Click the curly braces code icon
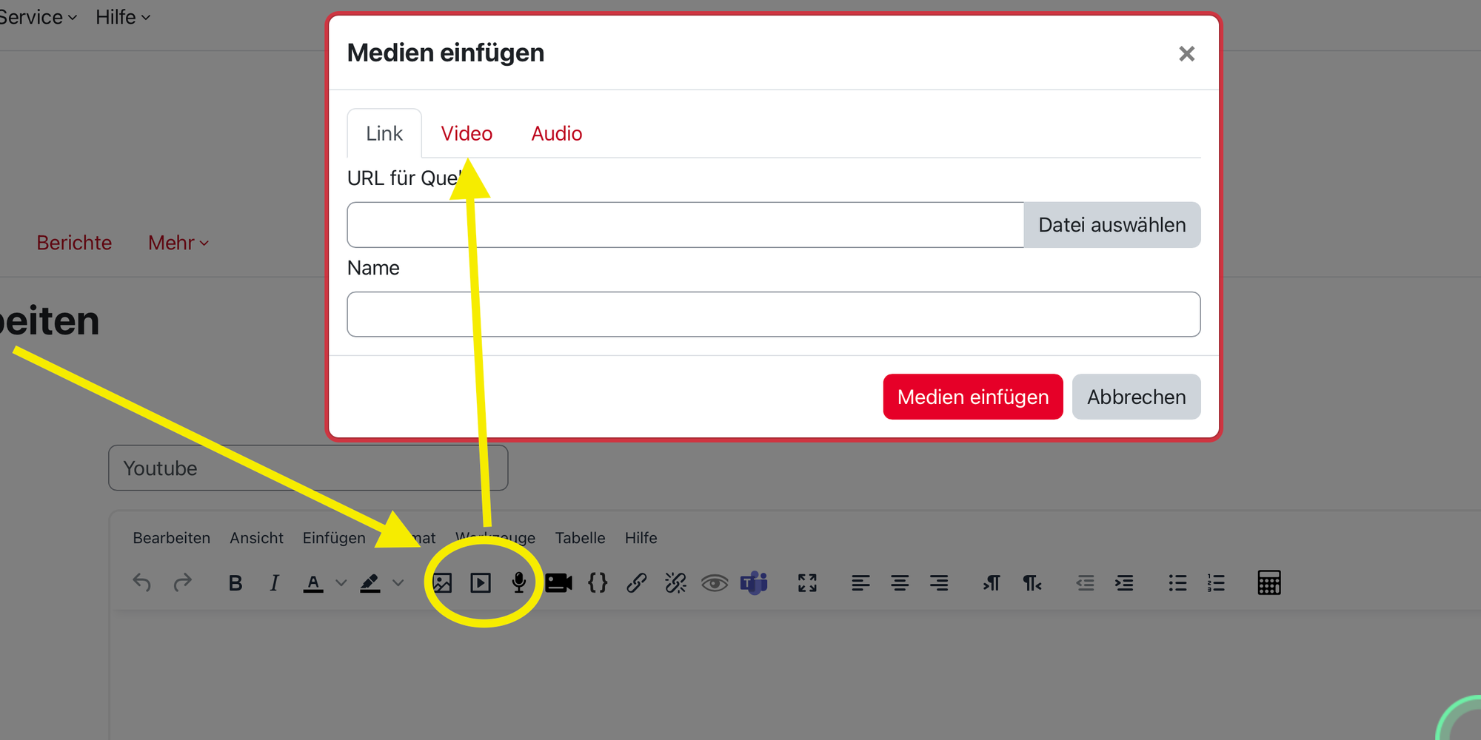1481x740 pixels. tap(598, 583)
